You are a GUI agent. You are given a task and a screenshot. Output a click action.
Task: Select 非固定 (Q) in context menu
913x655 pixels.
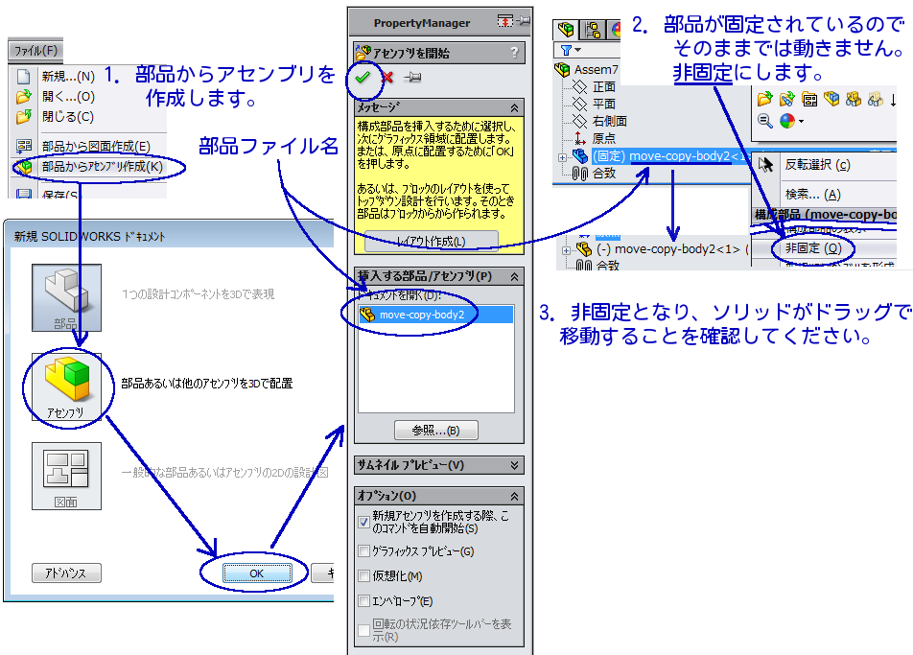(813, 248)
